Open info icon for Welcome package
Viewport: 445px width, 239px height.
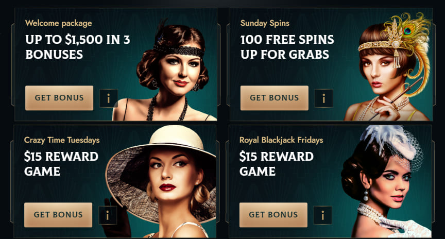(x=109, y=98)
